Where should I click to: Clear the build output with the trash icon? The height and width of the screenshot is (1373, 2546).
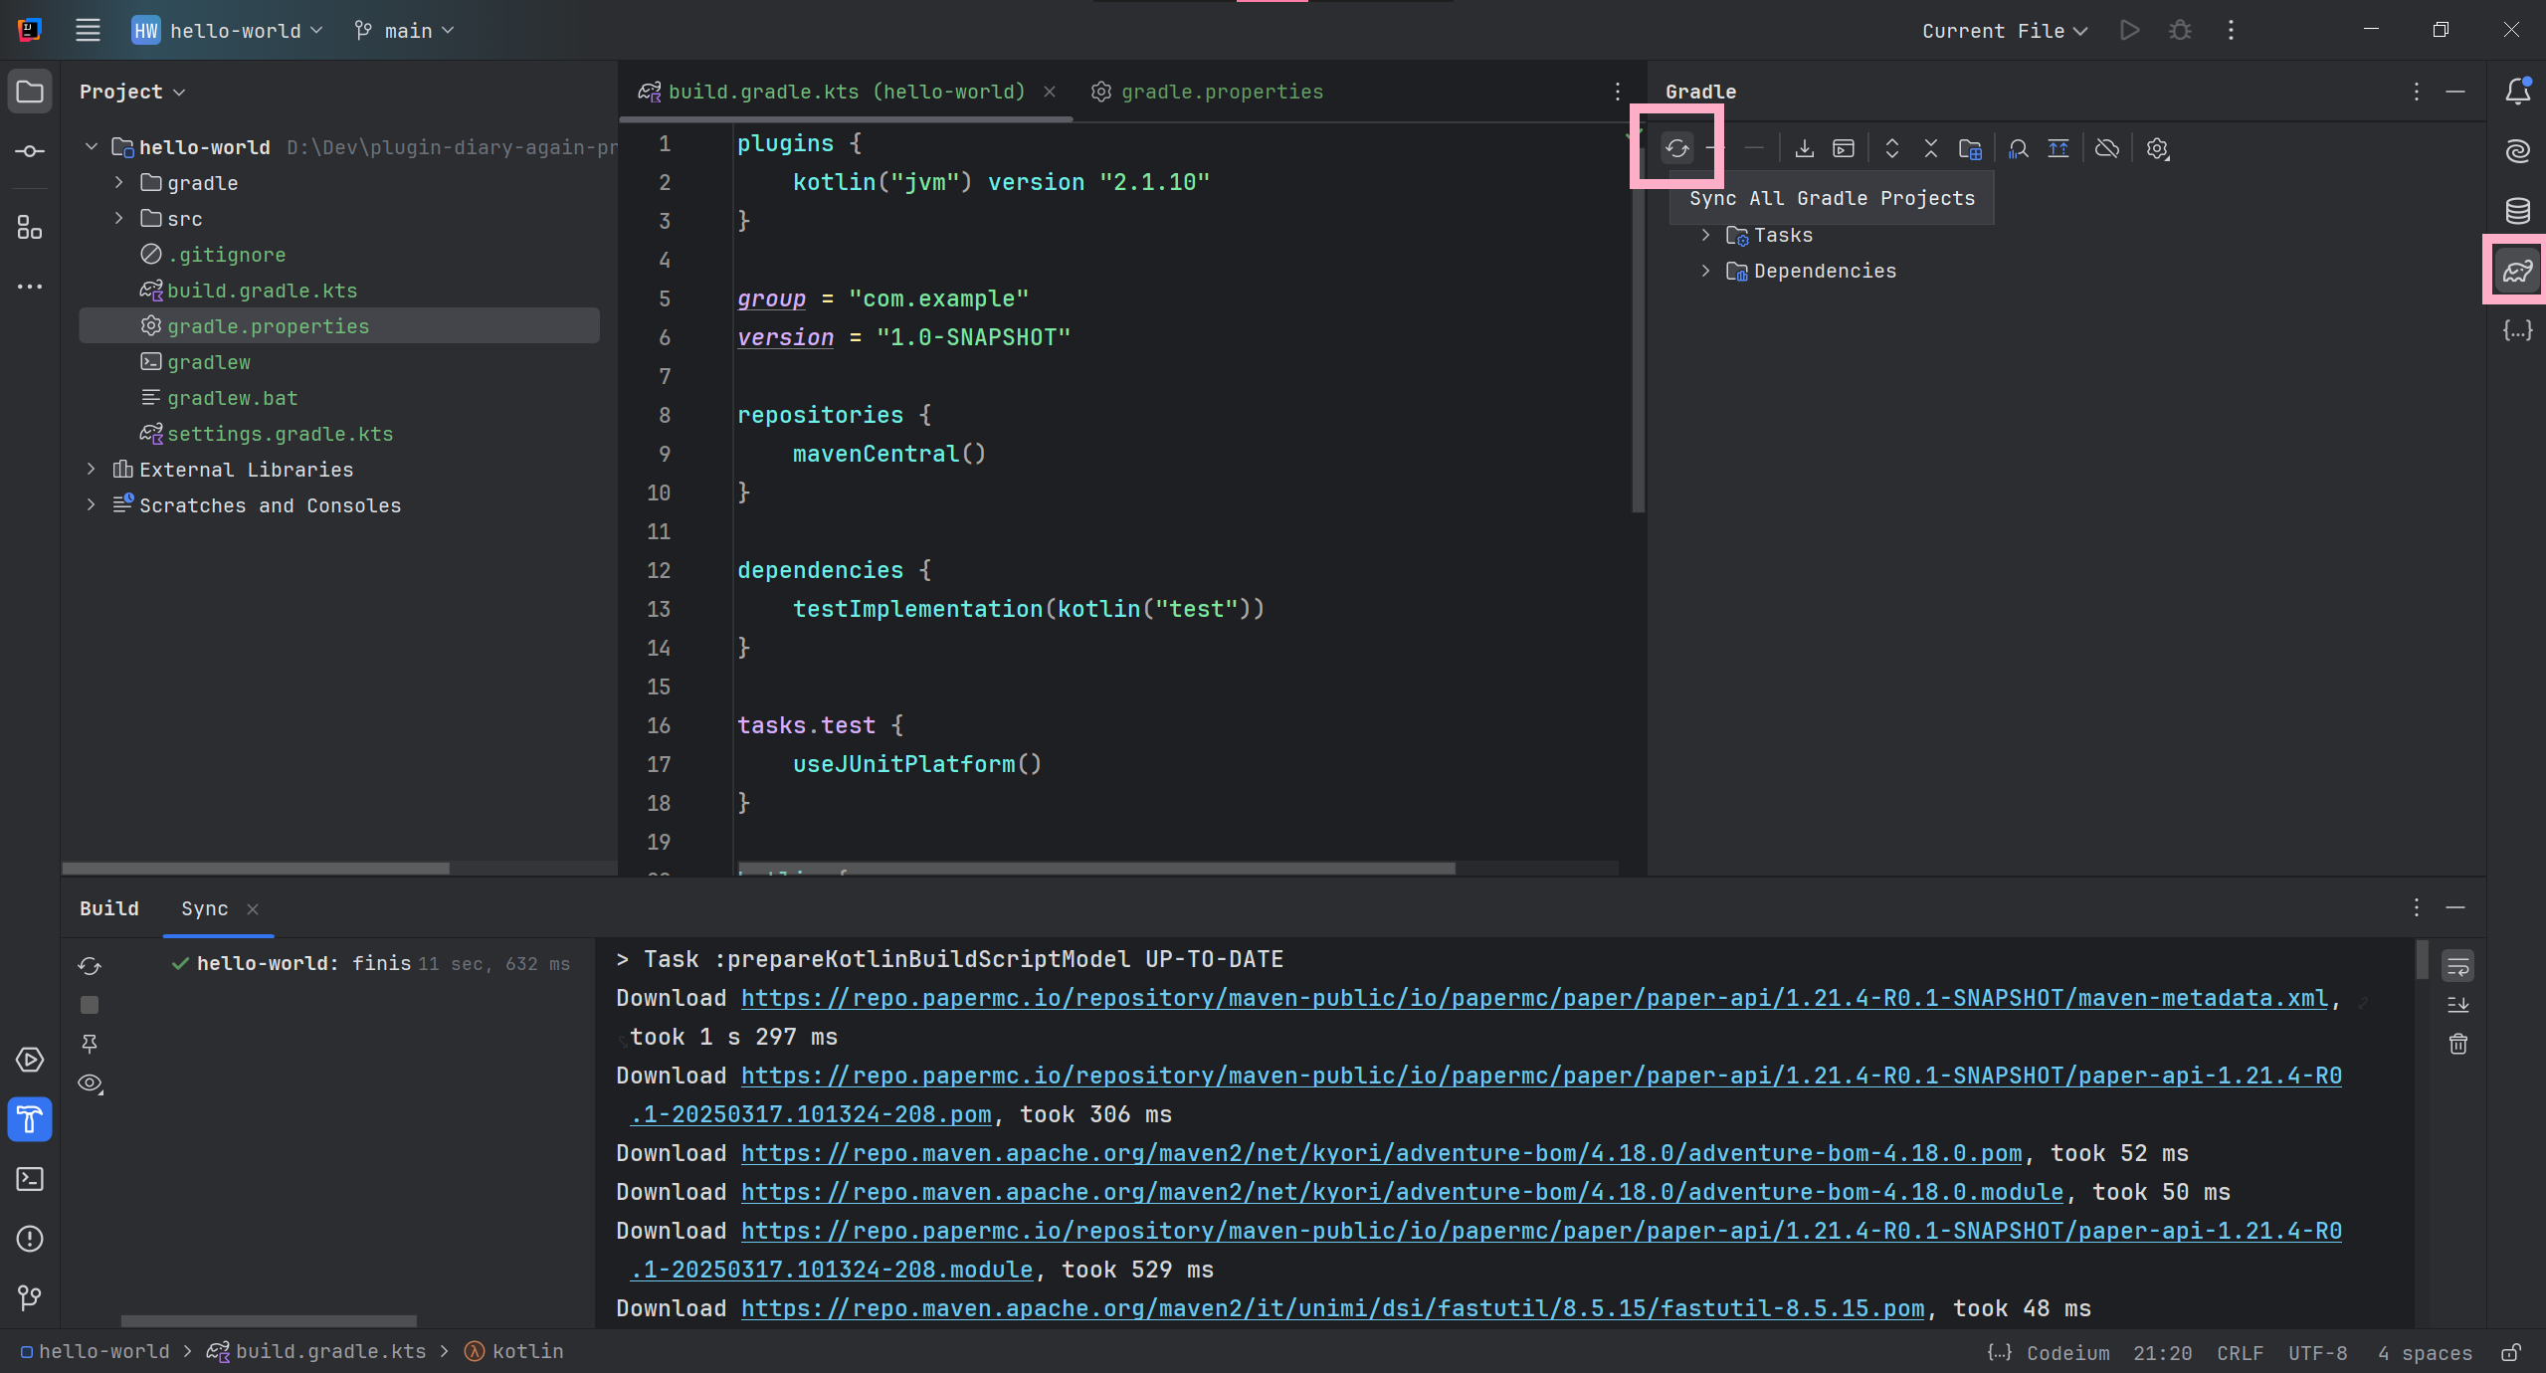(x=2457, y=1045)
